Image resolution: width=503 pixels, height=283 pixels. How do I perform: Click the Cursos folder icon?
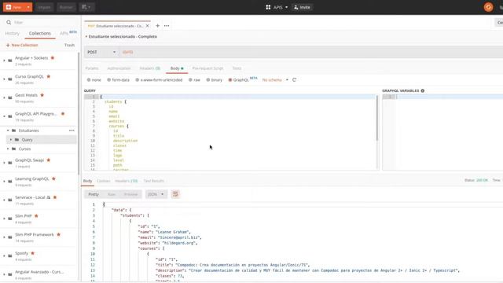[x=14, y=149]
